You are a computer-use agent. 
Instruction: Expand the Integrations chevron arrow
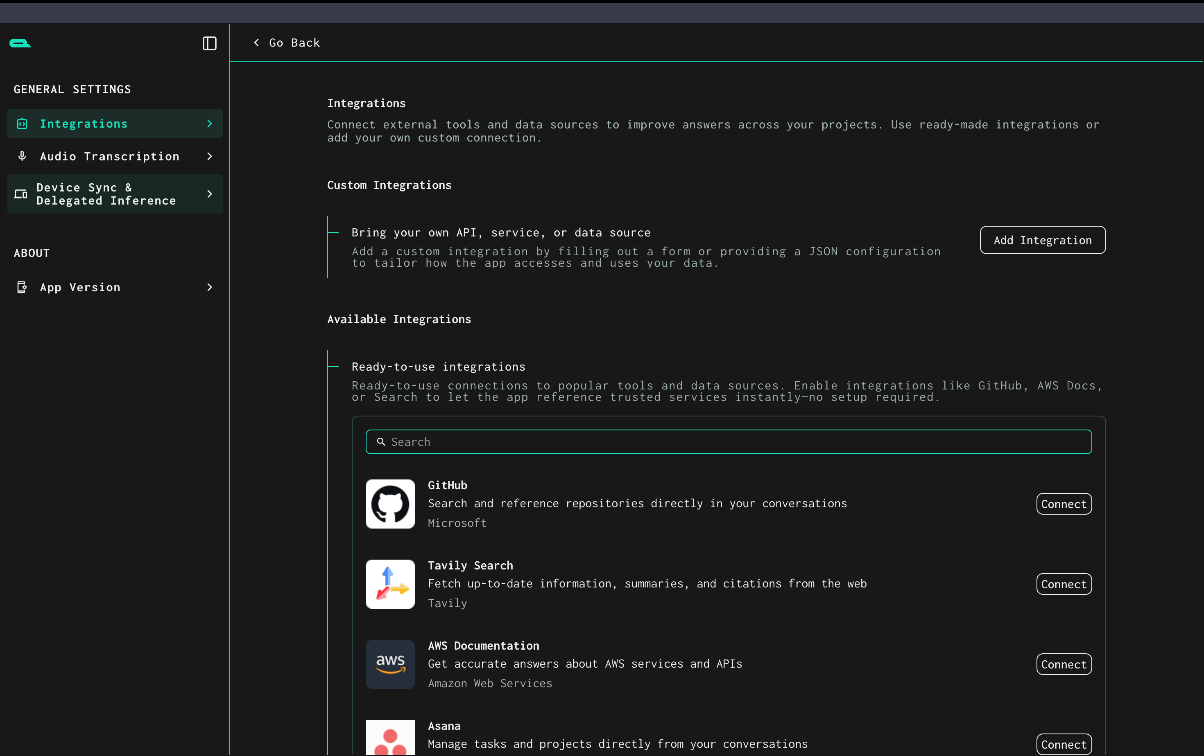[210, 124]
